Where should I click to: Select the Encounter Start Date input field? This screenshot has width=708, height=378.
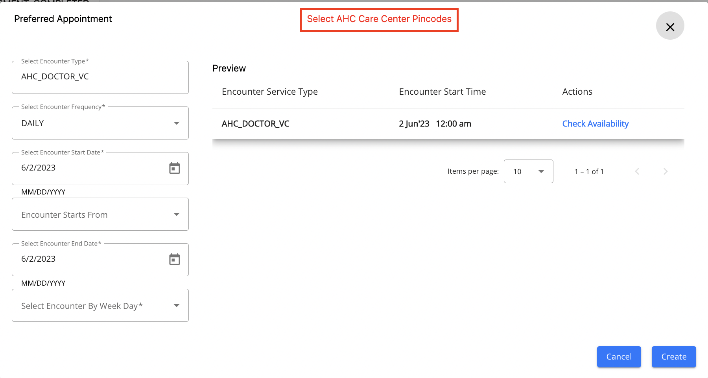point(79,168)
